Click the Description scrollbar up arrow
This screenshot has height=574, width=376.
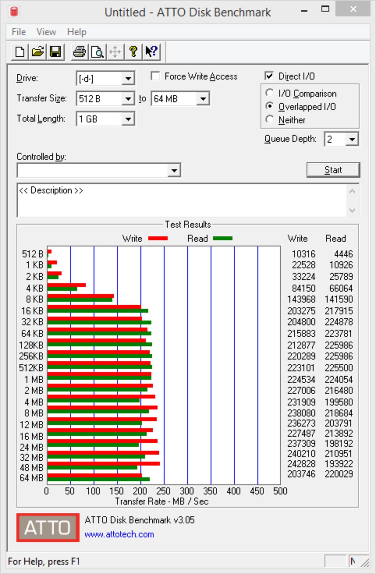coord(352,191)
